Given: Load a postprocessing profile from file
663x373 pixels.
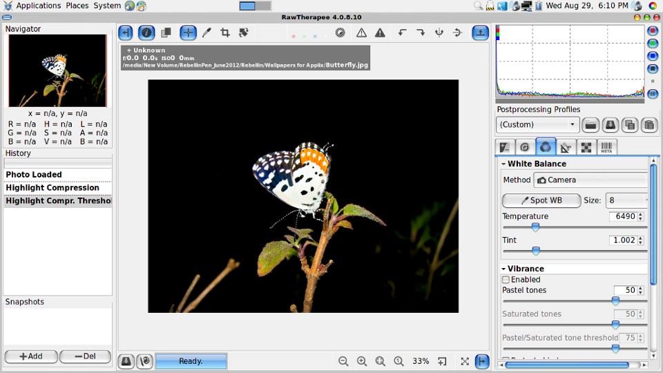Looking at the screenshot, I should click(x=590, y=125).
